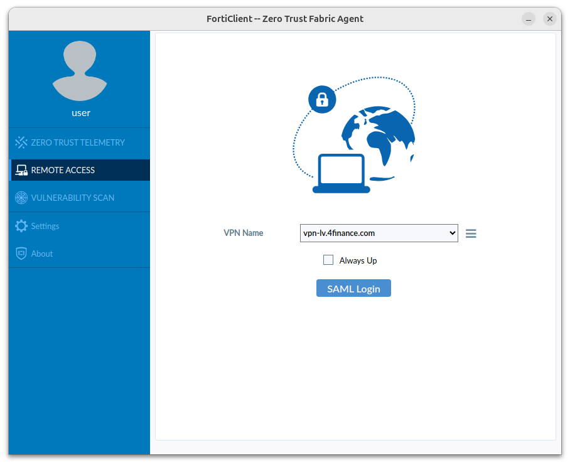Minimize the FortiClient window
The width and height of the screenshot is (570, 465).
click(528, 19)
